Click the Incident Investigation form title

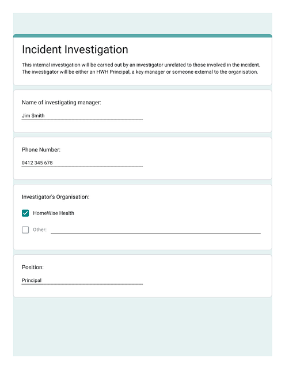coord(75,50)
